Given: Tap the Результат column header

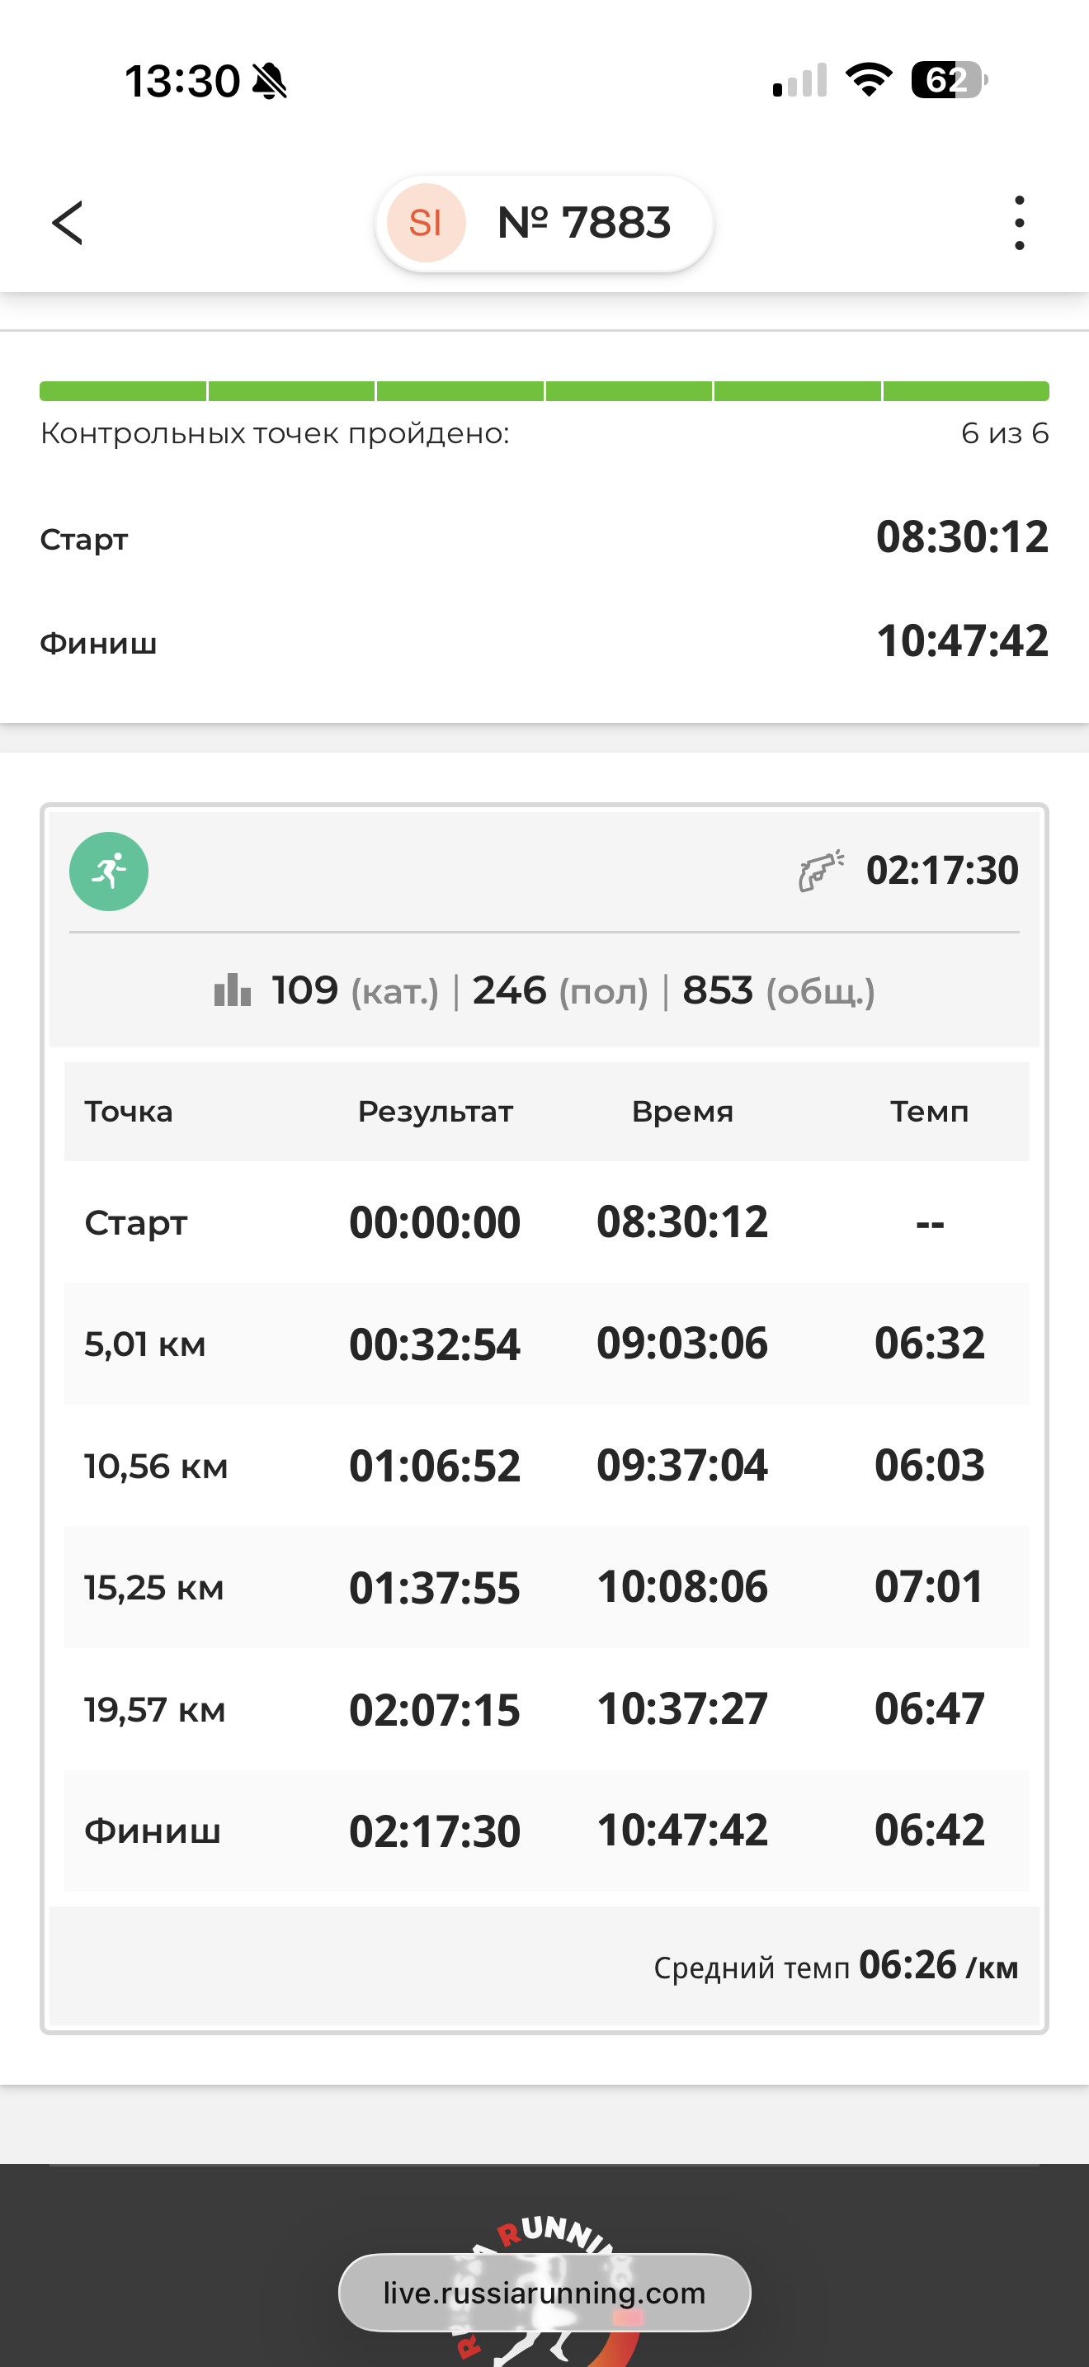Looking at the screenshot, I should tap(436, 1112).
